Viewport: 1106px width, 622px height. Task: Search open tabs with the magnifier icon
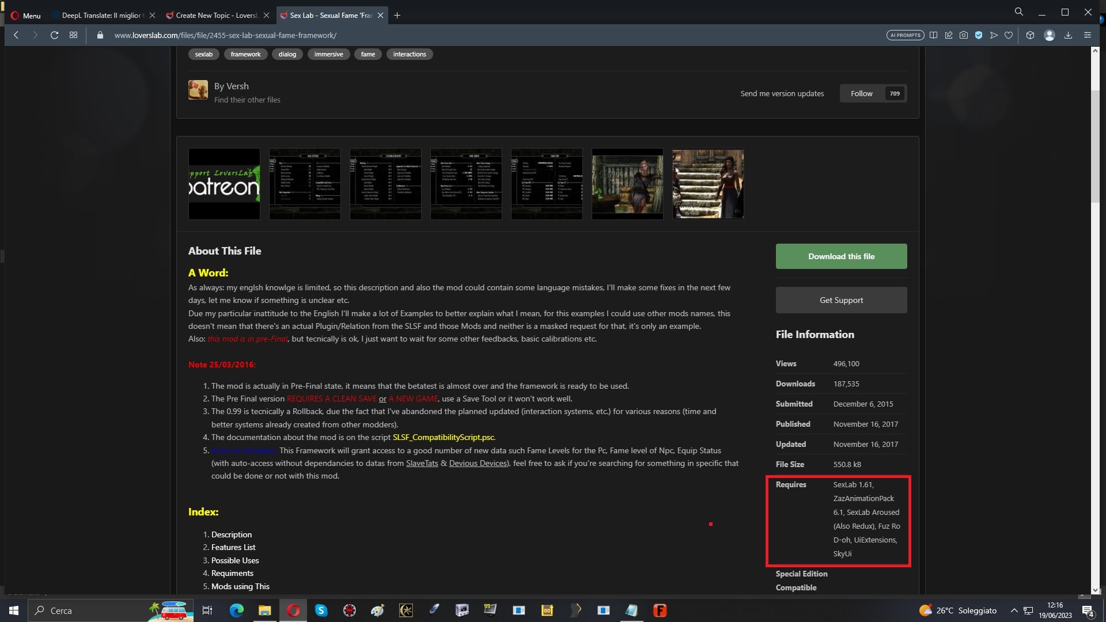(1018, 12)
